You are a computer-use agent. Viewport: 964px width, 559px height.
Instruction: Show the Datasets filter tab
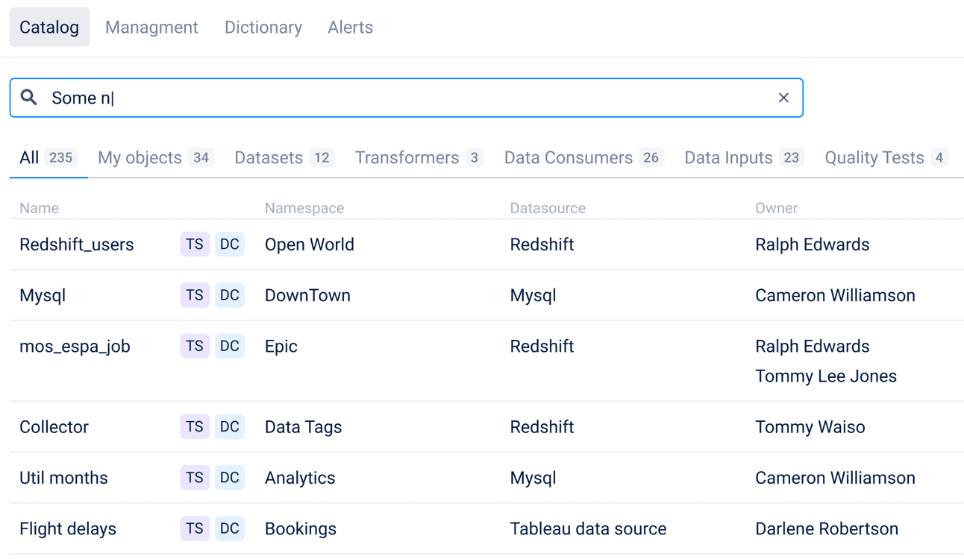click(283, 158)
